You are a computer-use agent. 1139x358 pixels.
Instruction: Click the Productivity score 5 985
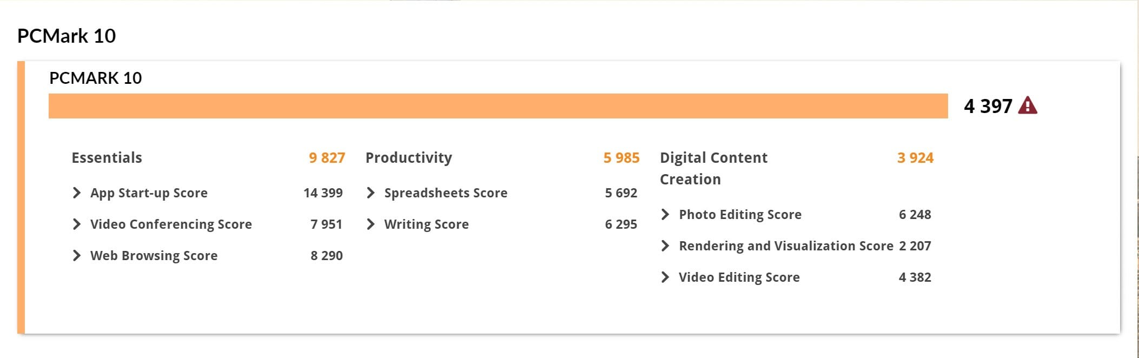click(621, 158)
